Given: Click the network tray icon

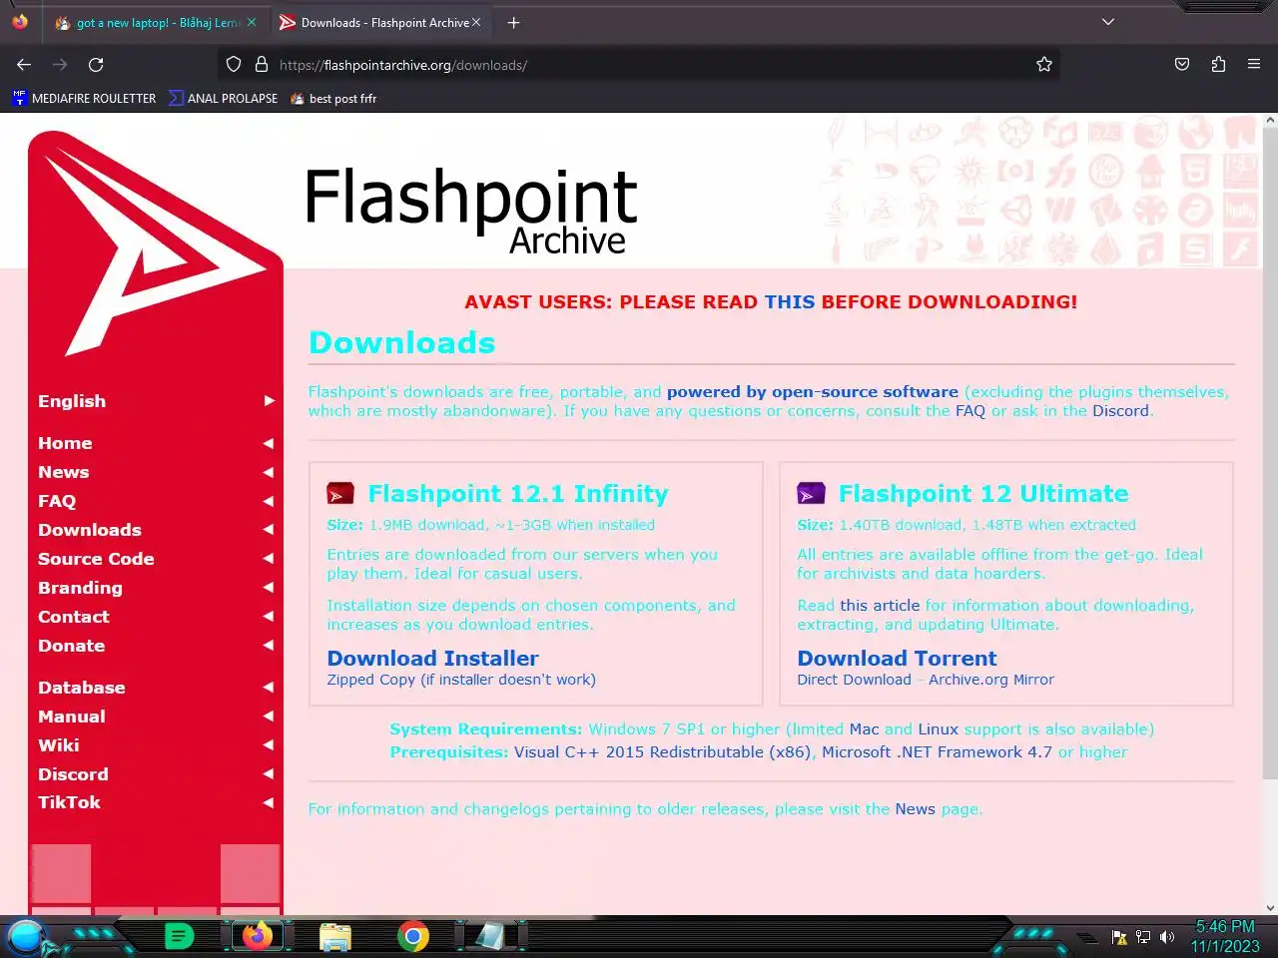Looking at the screenshot, I should 1143,937.
